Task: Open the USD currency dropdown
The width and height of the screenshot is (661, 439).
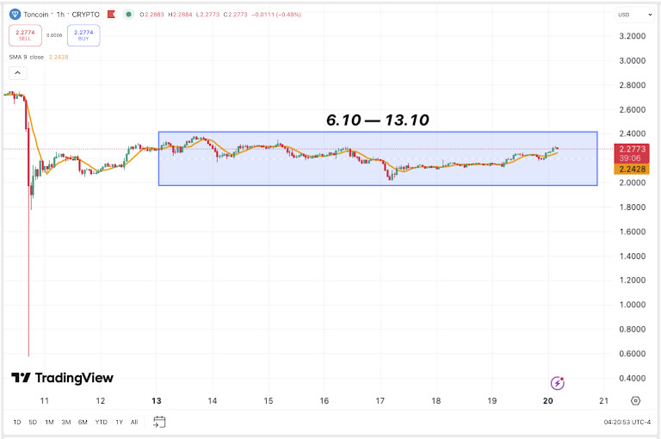Action: coord(635,15)
